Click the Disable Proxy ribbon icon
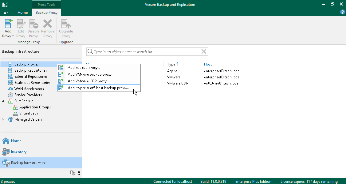 pyautogui.click(x=33, y=24)
